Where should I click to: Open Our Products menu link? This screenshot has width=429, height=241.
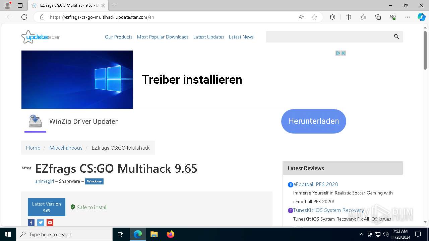[119, 37]
